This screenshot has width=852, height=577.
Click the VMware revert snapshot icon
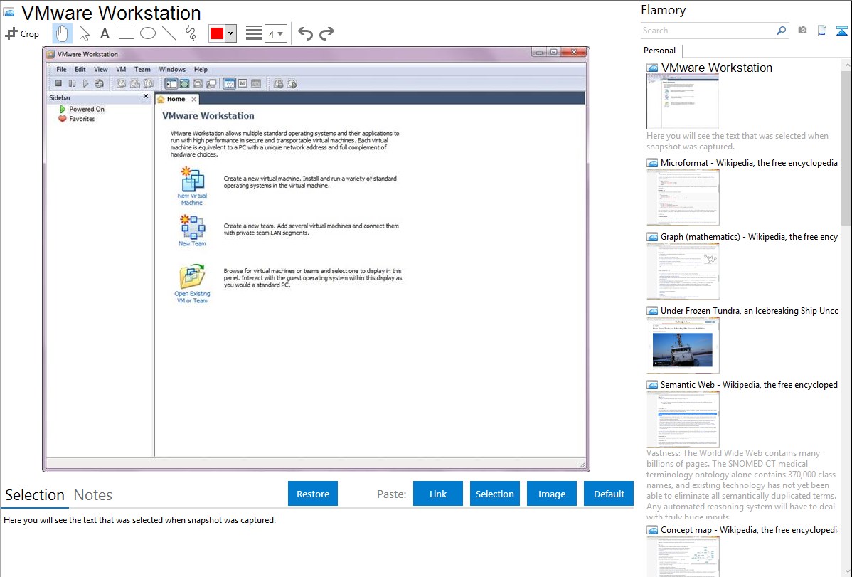(134, 84)
